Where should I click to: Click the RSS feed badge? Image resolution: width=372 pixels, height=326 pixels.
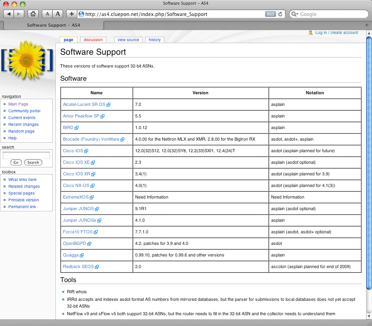[x=270, y=14]
